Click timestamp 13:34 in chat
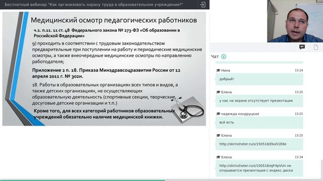The image size is (323, 181). coord(299,157)
